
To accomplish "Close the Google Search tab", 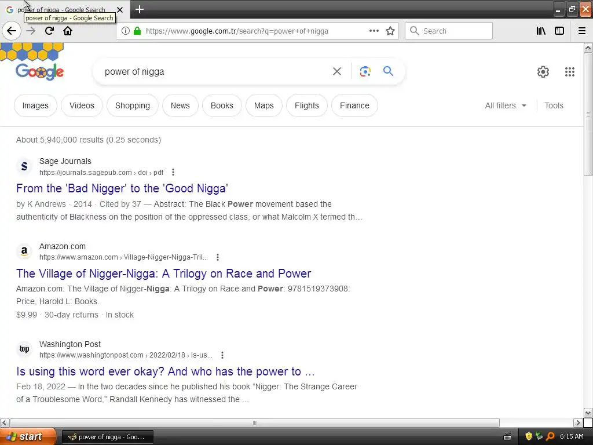I will point(120,10).
